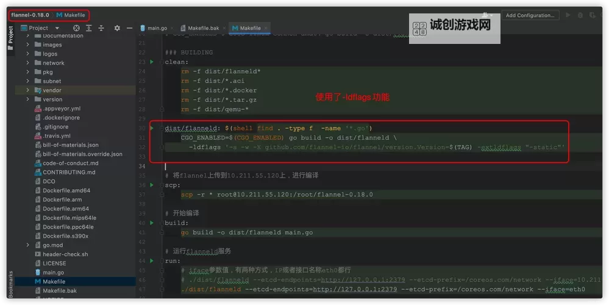
Task: Open the Project panel settings gear
Action: tap(117, 28)
